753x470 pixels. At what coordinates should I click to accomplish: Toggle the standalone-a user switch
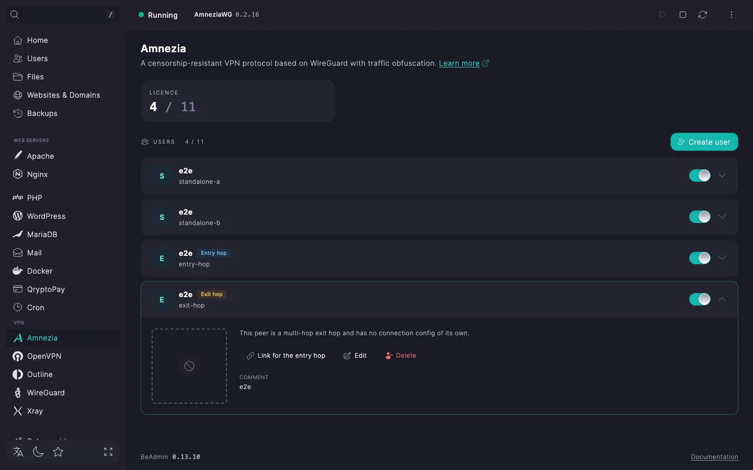[700, 175]
